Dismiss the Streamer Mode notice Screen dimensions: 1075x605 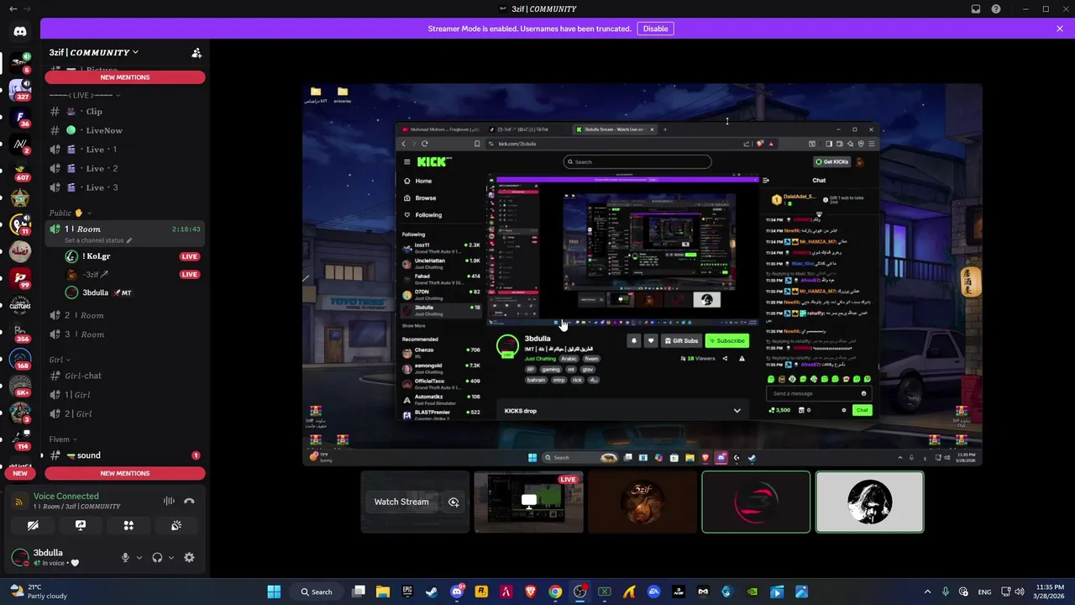(1060, 29)
